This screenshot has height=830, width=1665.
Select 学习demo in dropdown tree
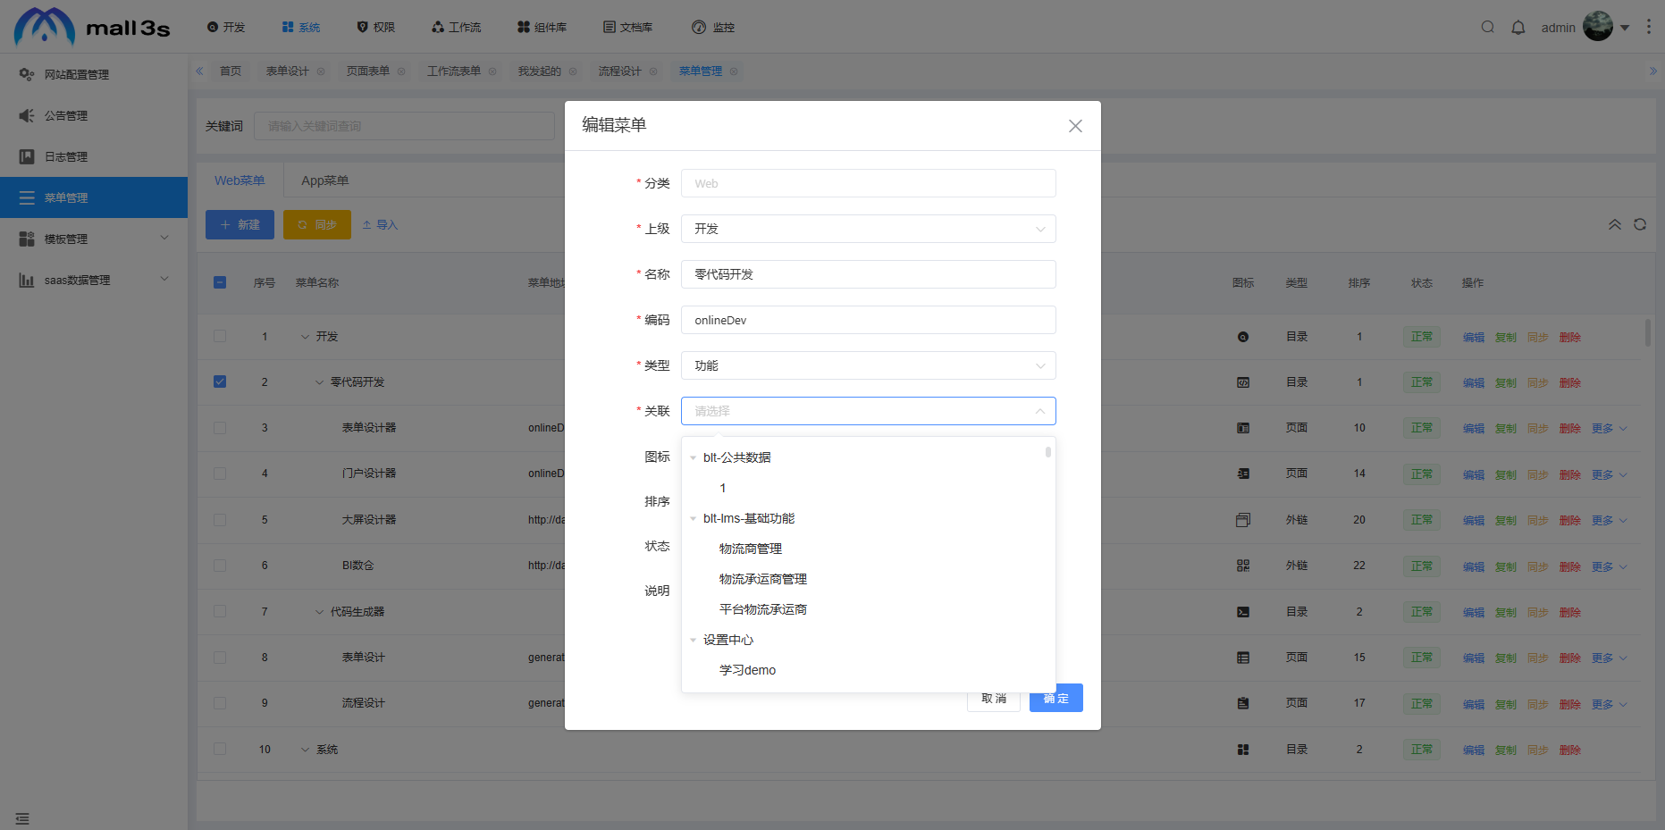[748, 670]
